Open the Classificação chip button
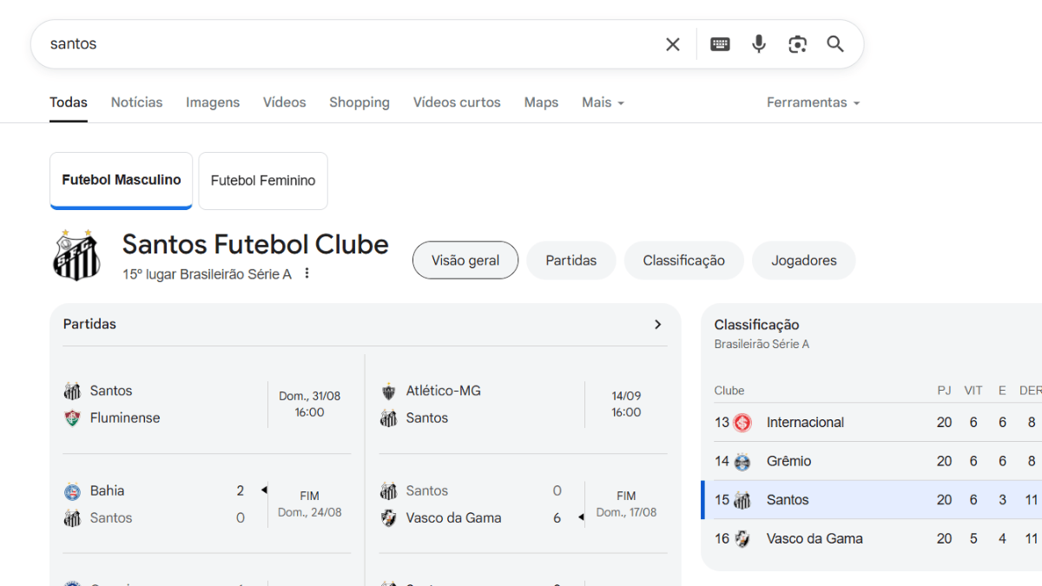 (x=683, y=260)
